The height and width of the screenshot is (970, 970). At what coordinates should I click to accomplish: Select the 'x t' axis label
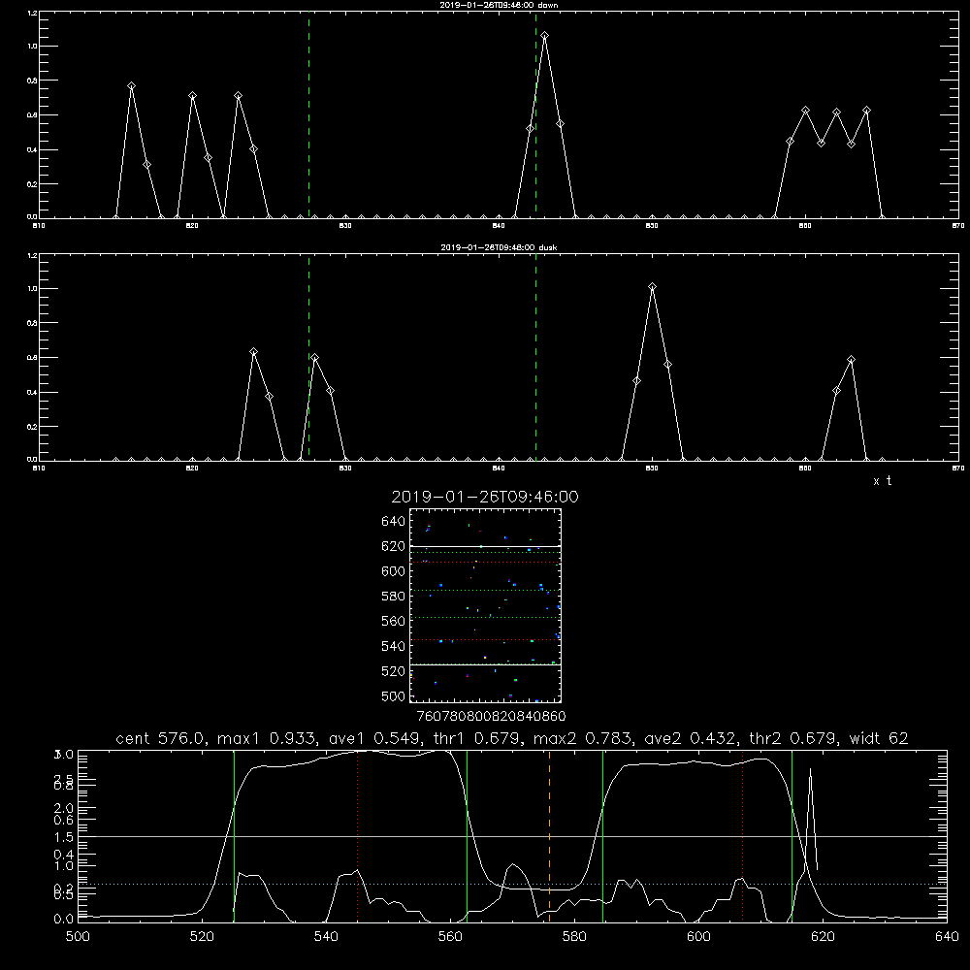click(x=883, y=481)
